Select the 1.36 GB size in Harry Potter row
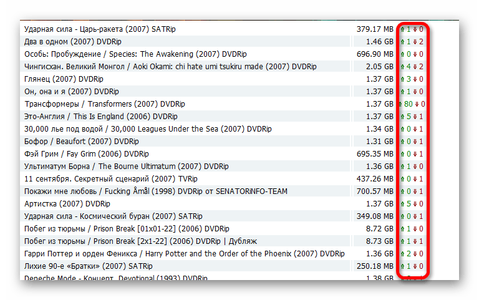The height and width of the screenshot is (300, 479). click(380, 254)
